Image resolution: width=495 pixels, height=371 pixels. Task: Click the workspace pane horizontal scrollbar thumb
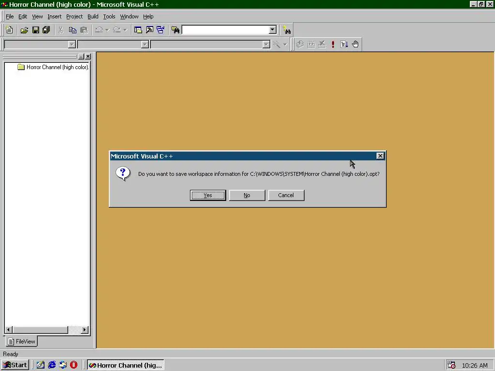(40, 329)
